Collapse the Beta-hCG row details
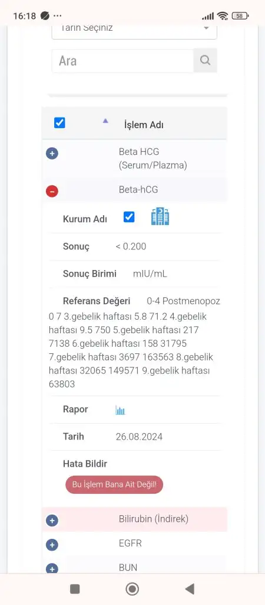Screen dimensions: 265x605 click(x=52, y=191)
